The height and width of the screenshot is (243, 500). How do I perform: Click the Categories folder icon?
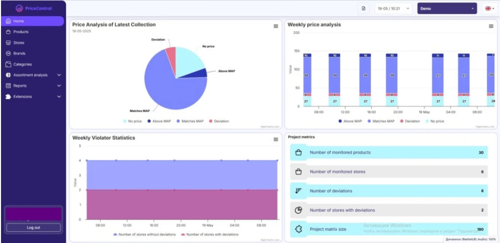pos(9,64)
